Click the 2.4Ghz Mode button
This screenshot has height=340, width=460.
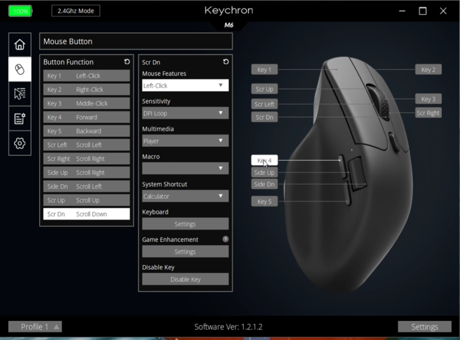point(75,11)
